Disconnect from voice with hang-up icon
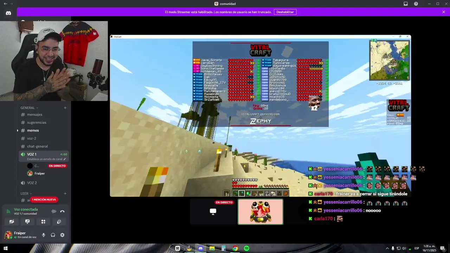The width and height of the screenshot is (450, 253). click(62, 211)
